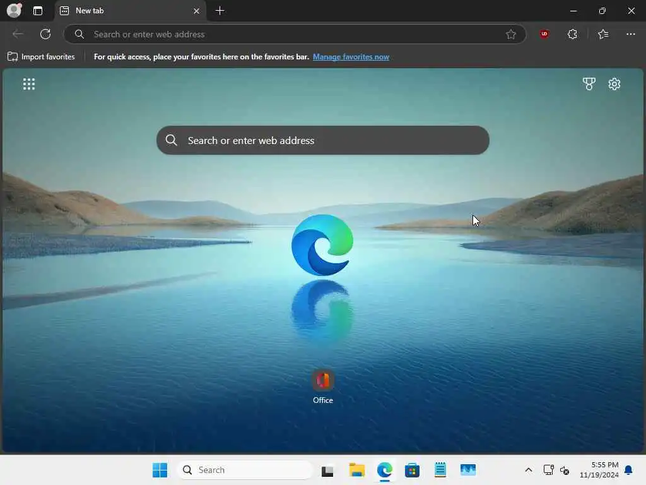Minimize the Edge window
Image resolution: width=646 pixels, height=485 pixels.
pos(573,11)
